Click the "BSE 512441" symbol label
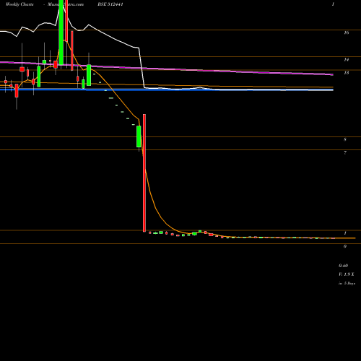The width and height of the screenshot is (361, 361). [110, 4]
